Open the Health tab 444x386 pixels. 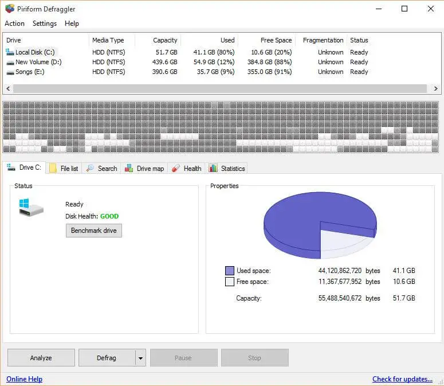(x=187, y=169)
